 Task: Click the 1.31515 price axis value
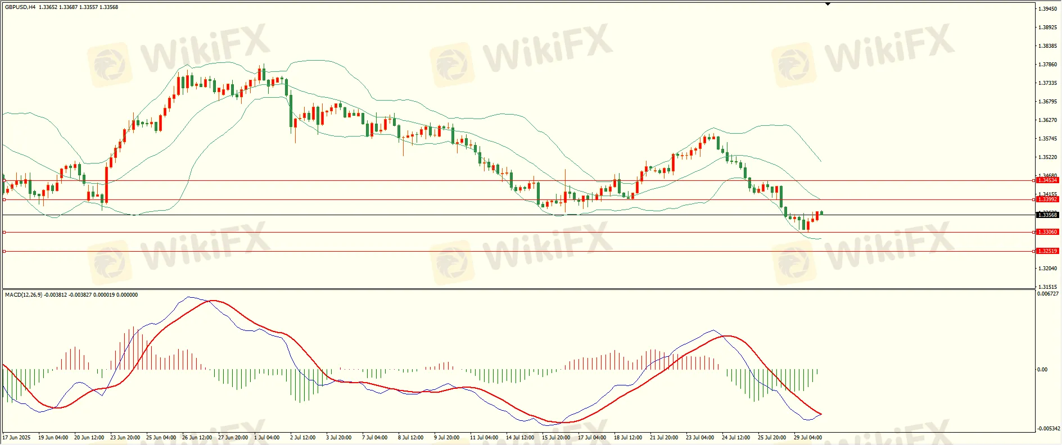pos(1047,287)
